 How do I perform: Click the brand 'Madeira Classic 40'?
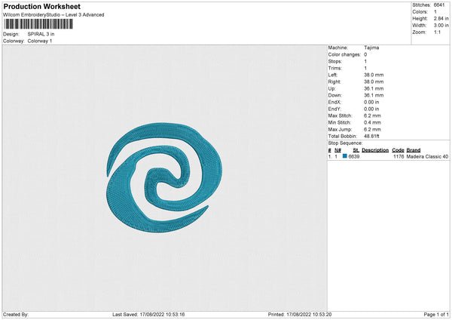(x=427, y=156)
